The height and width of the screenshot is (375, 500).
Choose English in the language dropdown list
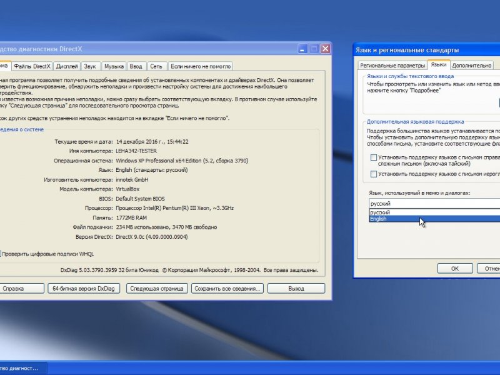434,219
